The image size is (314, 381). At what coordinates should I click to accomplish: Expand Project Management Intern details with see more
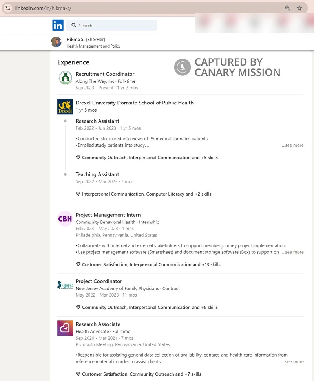pyautogui.click(x=292, y=252)
